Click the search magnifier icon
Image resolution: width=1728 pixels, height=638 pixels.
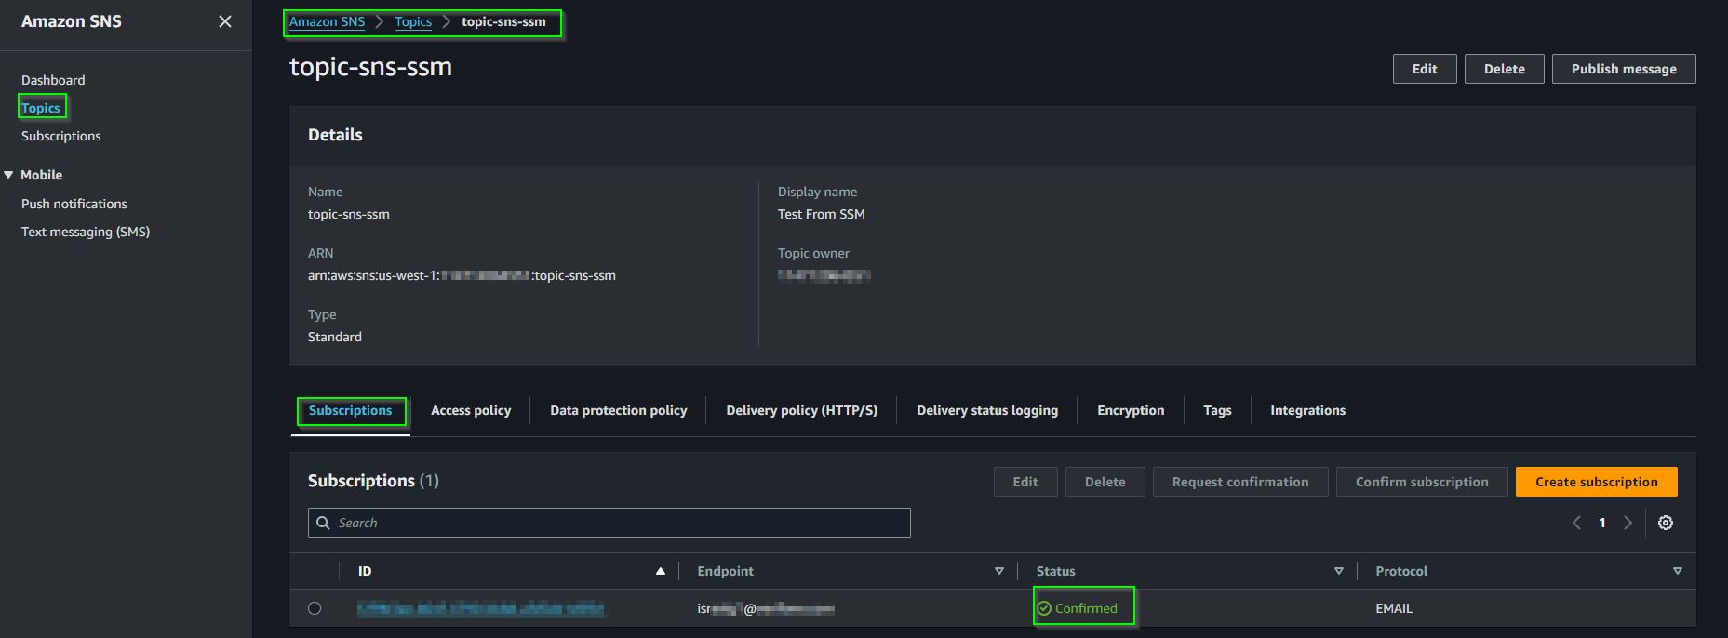(323, 523)
